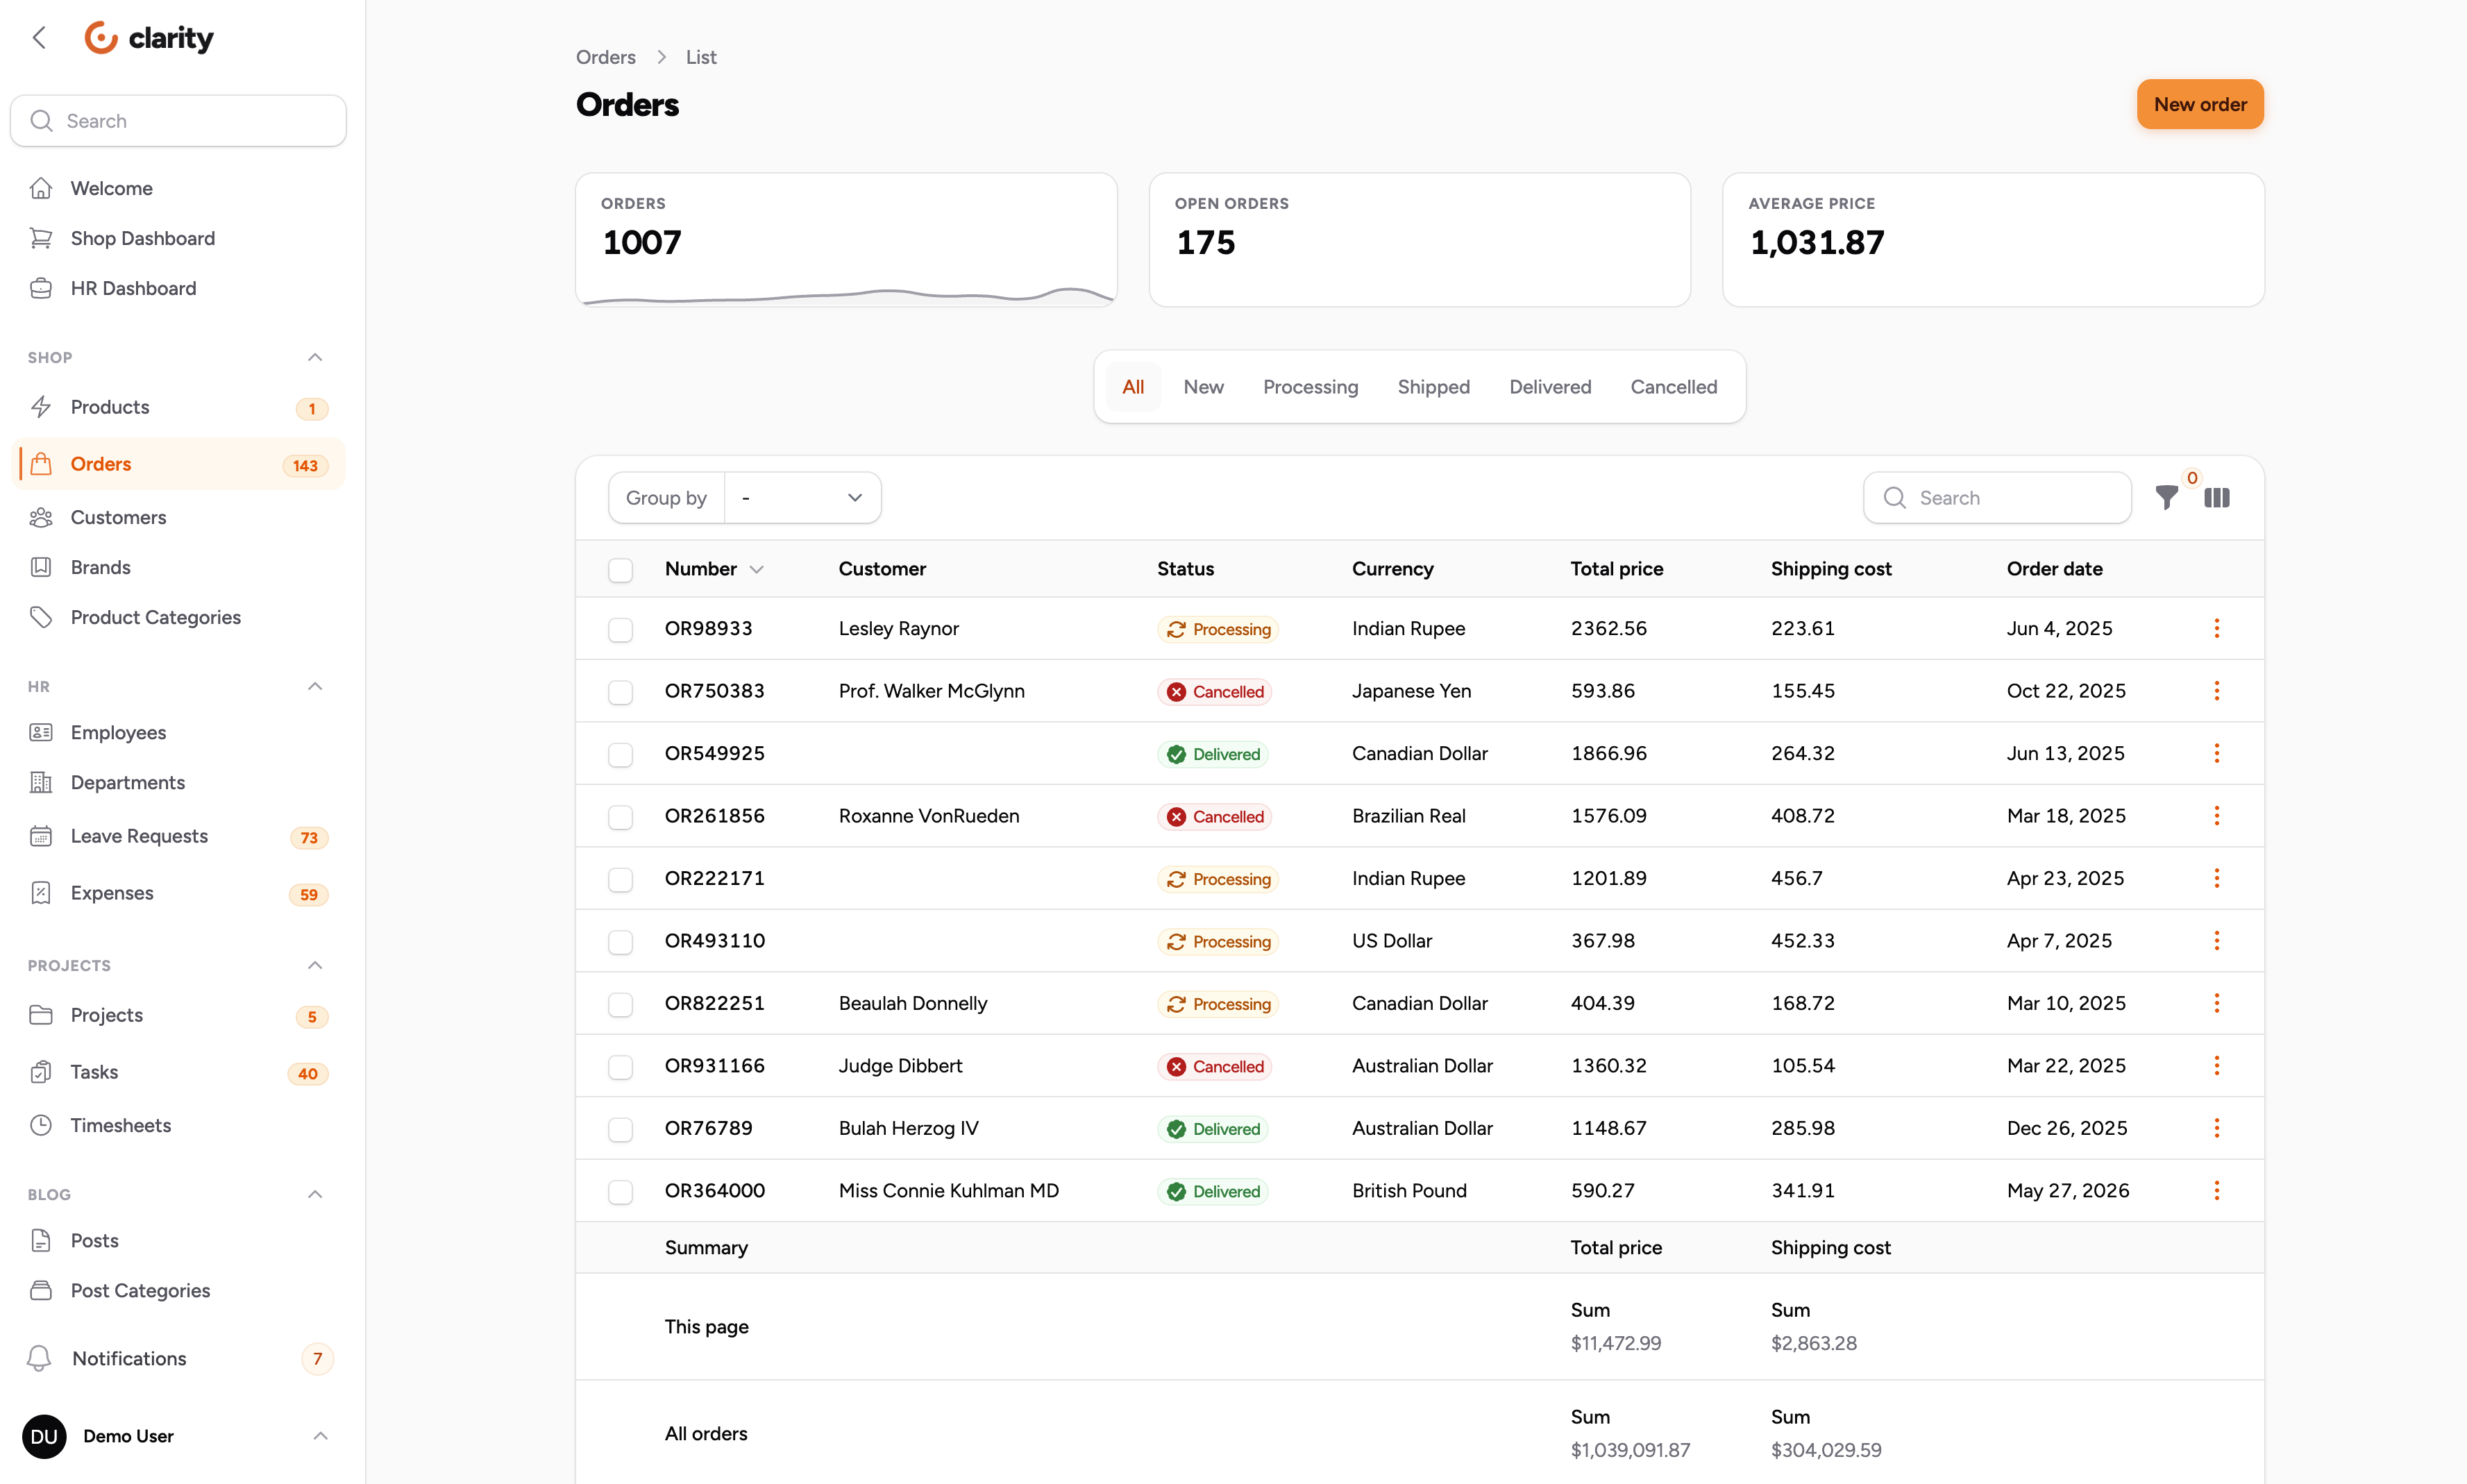This screenshot has width=2467, height=1484.
Task: Check the row for order OR931166
Action: [x=620, y=1067]
